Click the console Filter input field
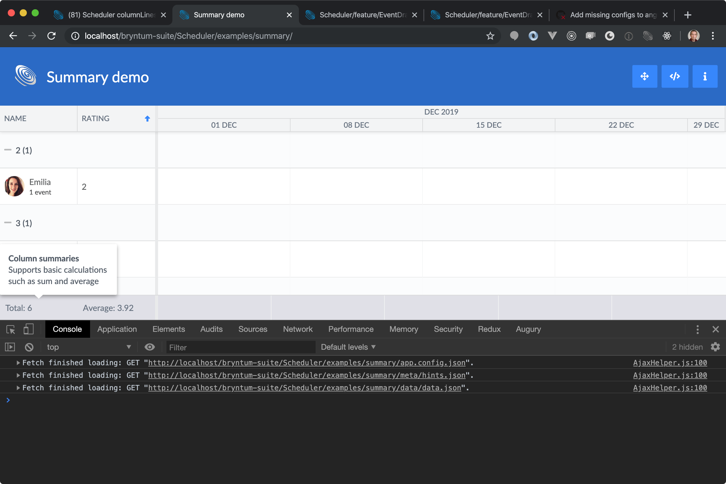Screen dimensions: 726x484 (x=241, y=347)
